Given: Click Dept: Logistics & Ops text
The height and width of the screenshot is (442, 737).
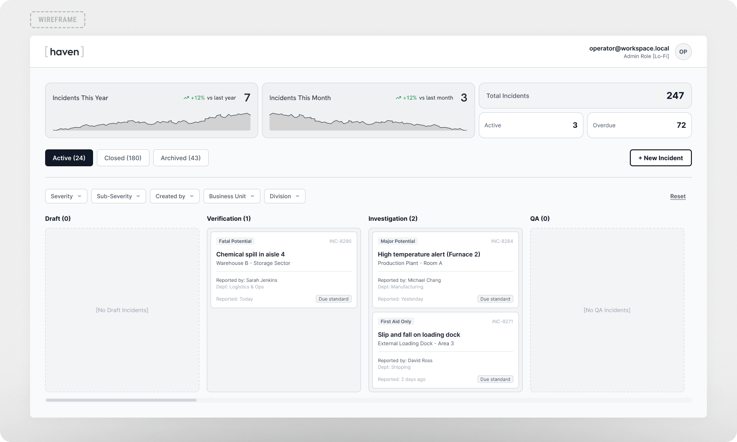Looking at the screenshot, I should [240, 287].
